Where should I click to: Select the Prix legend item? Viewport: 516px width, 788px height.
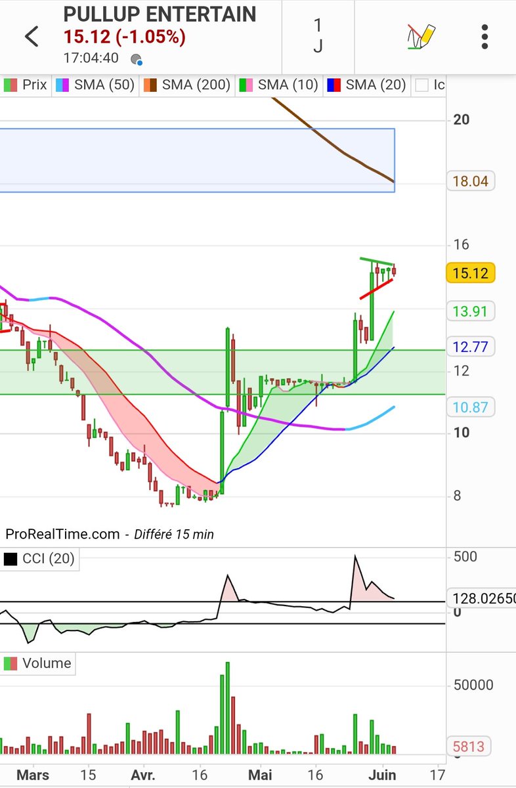pyautogui.click(x=26, y=85)
